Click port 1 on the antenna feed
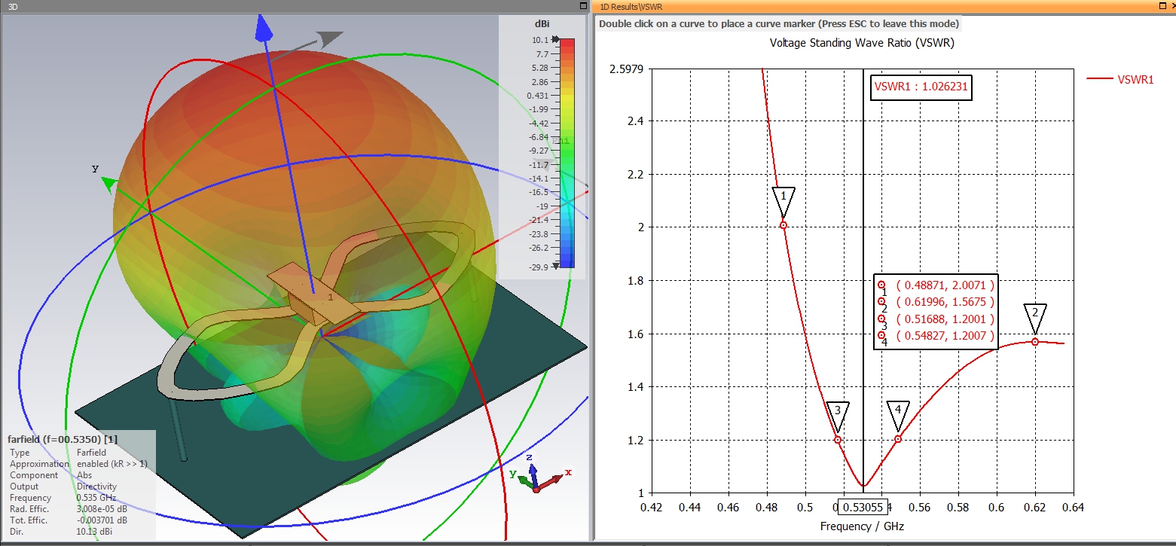 (x=331, y=297)
